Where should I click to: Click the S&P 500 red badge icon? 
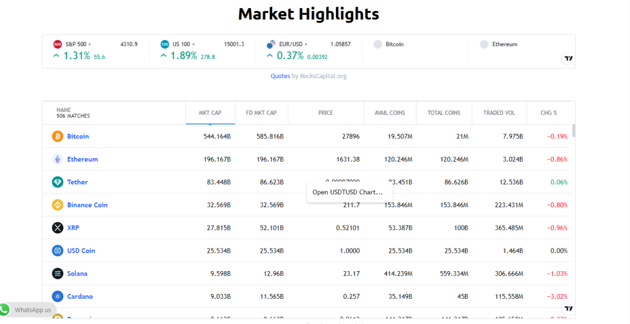(57, 44)
